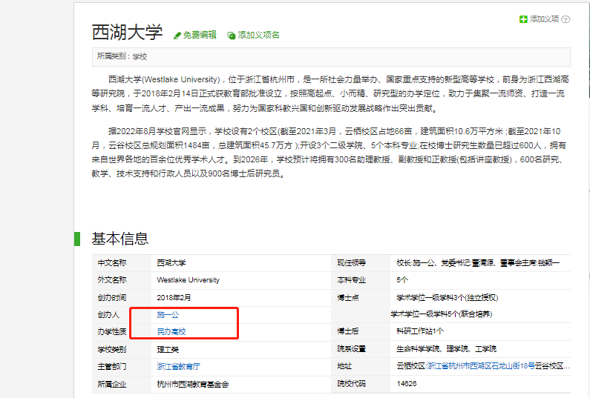Viewport: 590px width, 398px height.
Task: Click the 办学性质 label cell
Action: 122,332
